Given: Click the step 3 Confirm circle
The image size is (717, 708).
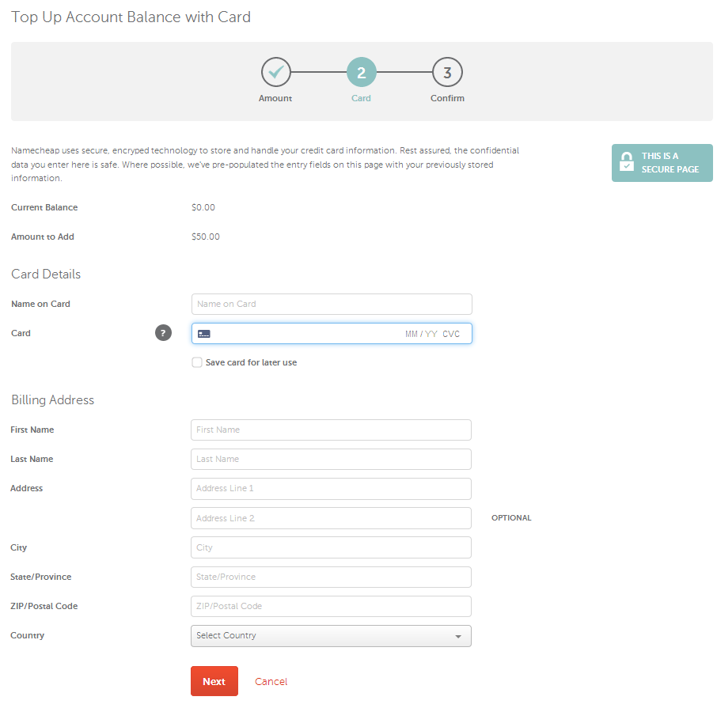Looking at the screenshot, I should (447, 72).
